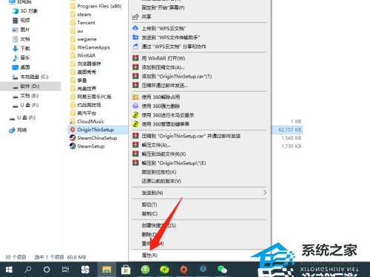This screenshot has height=277, width=370.
Task: Open the 3D 对象 folder in sidebar
Action: (25, 11)
